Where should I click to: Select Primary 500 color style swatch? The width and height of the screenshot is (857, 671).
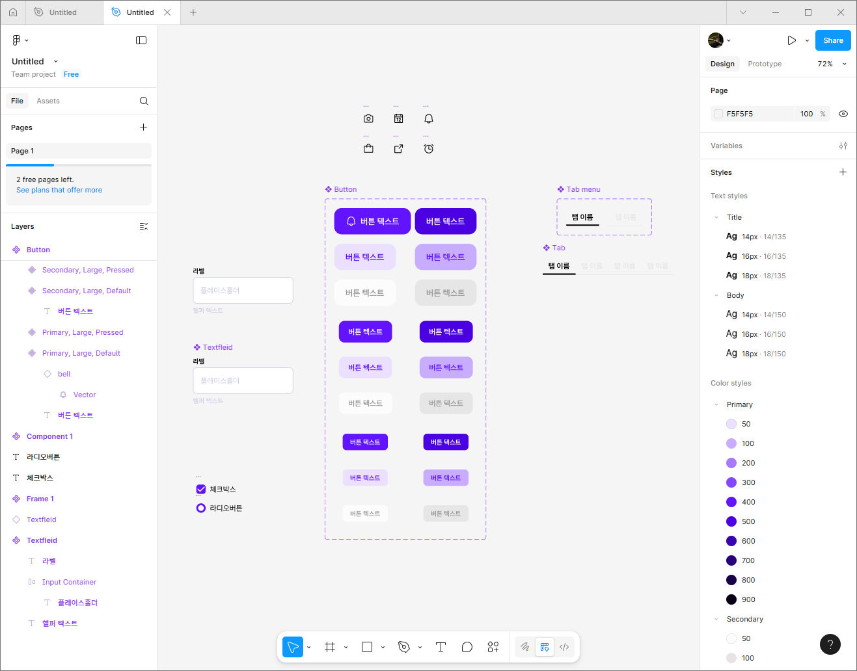point(731,521)
